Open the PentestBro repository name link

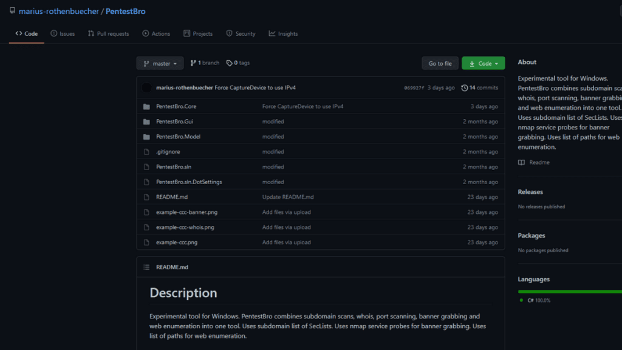coord(125,11)
